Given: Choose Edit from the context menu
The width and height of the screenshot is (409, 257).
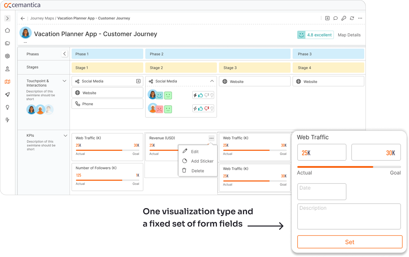Looking at the screenshot, I should click(195, 152).
